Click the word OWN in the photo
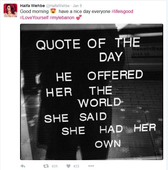The width and height of the screenshot is (168, 170). (108, 144)
